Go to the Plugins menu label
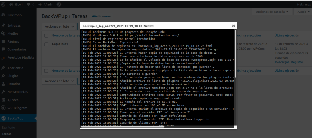Screen dimensions: 312x138 pyautogui.click(x=13, y=76)
